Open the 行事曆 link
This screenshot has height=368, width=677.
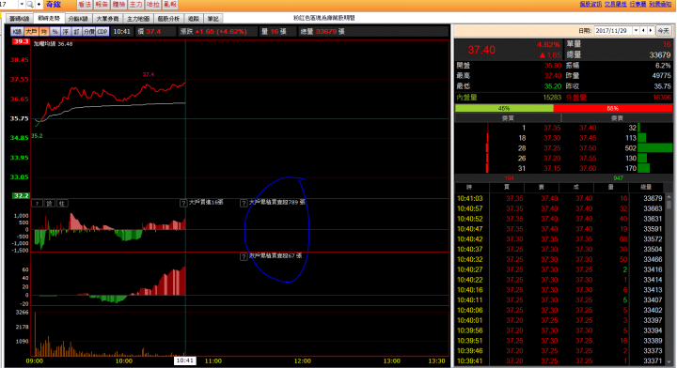pos(638,4)
